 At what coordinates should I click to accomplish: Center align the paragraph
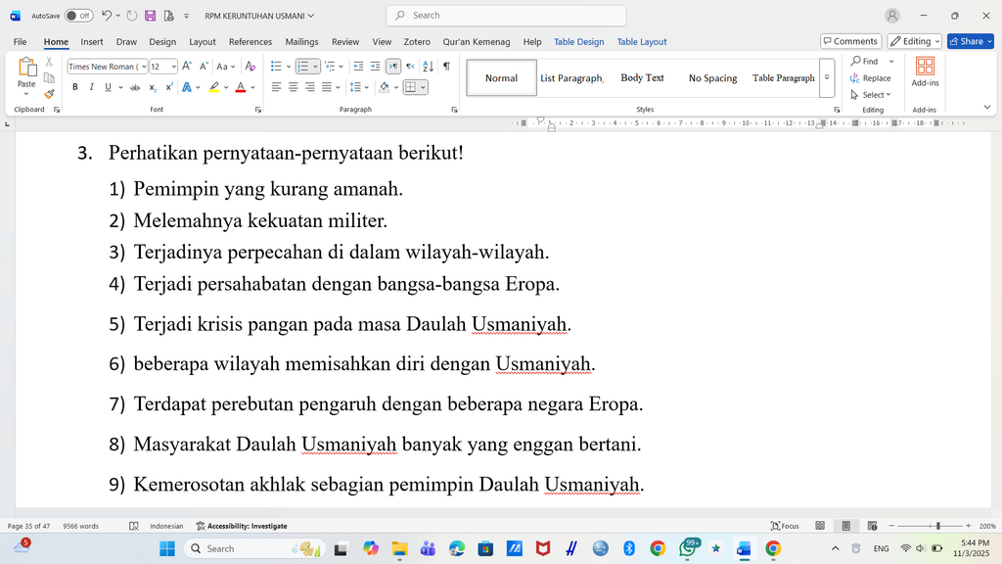click(294, 87)
